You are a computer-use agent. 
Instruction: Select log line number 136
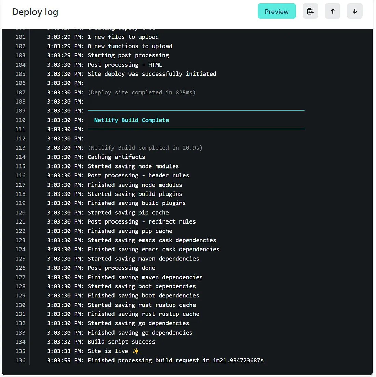(21, 360)
